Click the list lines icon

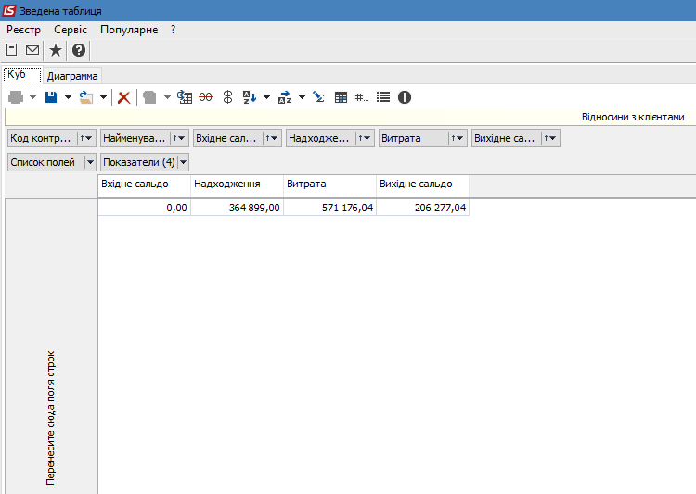pos(383,97)
